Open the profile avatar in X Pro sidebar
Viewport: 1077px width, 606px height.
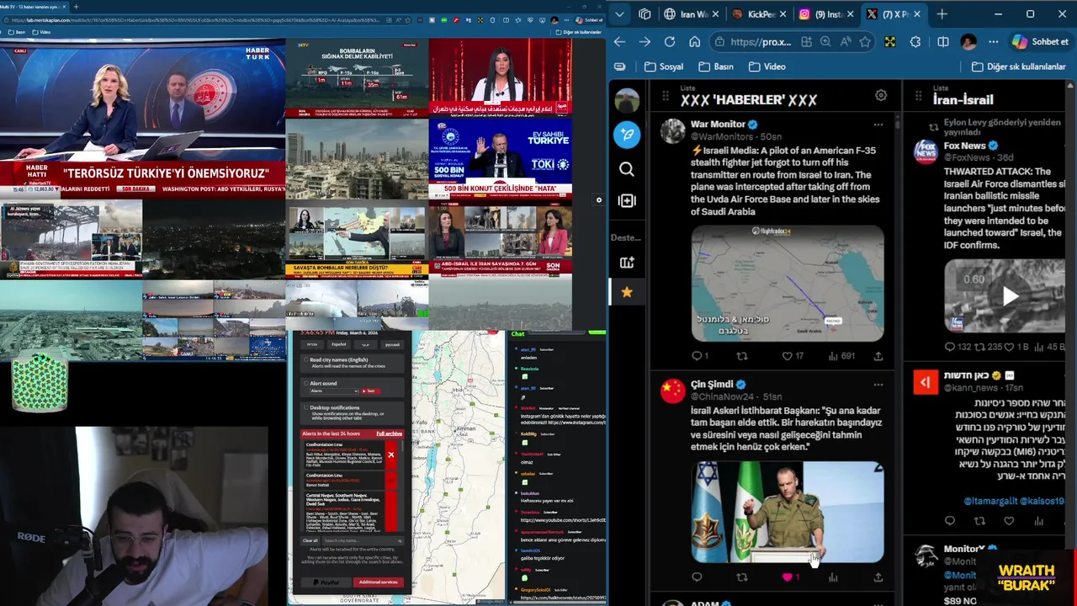627,100
